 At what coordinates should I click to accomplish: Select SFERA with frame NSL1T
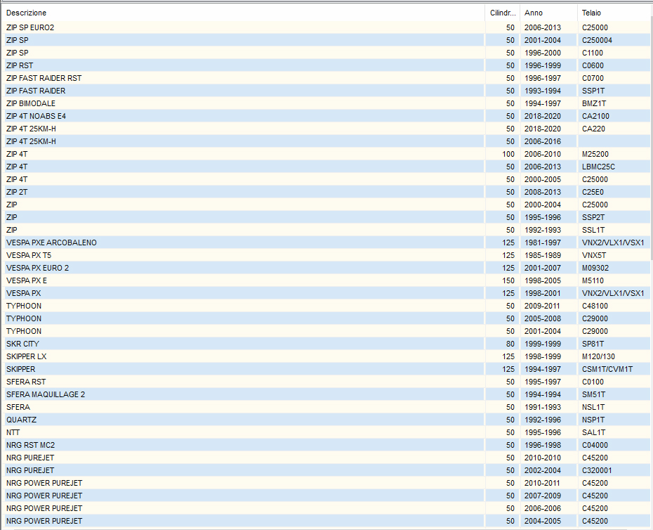(326, 407)
